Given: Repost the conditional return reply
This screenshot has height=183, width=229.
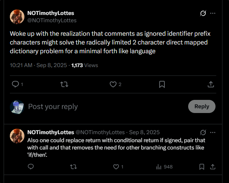Looking at the screenshot, I should 73,167.
